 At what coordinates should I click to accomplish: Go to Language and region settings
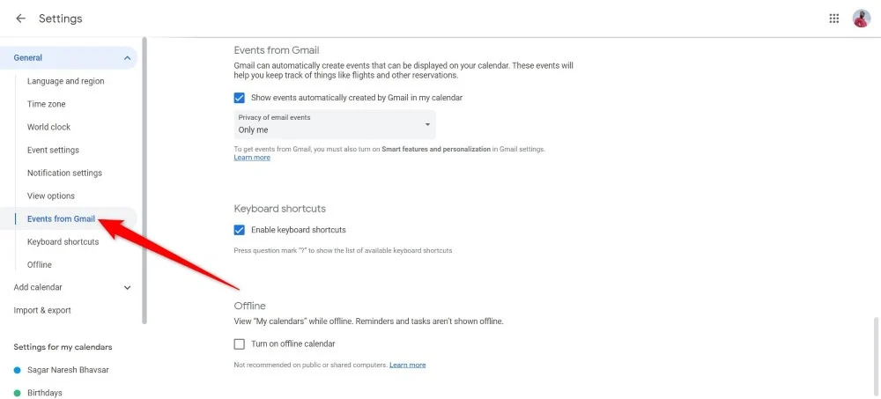coord(65,81)
